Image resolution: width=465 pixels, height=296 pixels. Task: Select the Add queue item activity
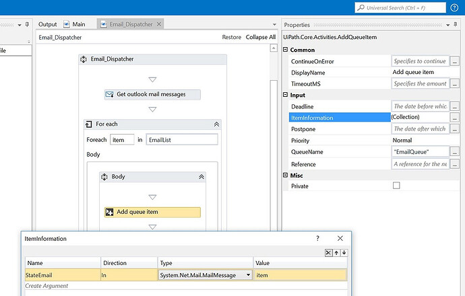pos(152,212)
